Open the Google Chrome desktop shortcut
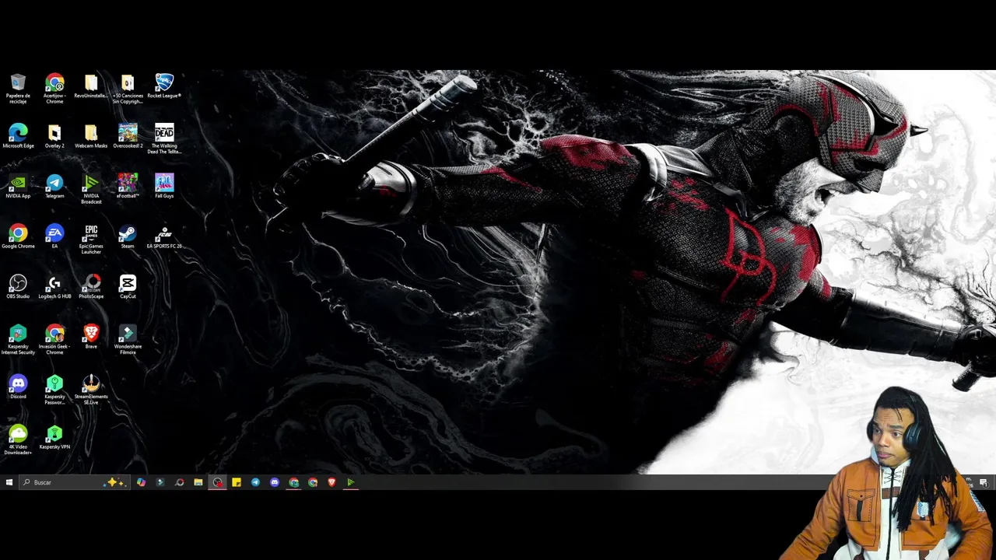 18,236
